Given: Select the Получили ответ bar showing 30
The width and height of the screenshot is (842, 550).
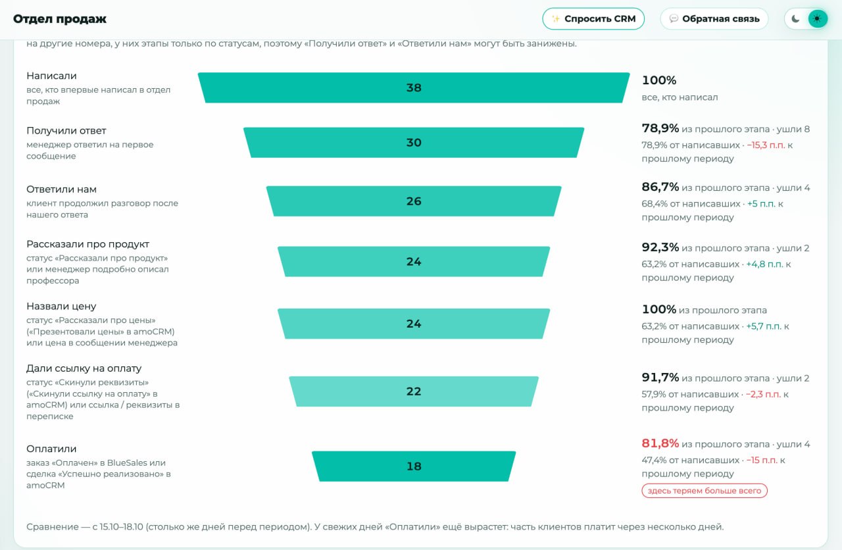Looking at the screenshot, I should point(414,143).
